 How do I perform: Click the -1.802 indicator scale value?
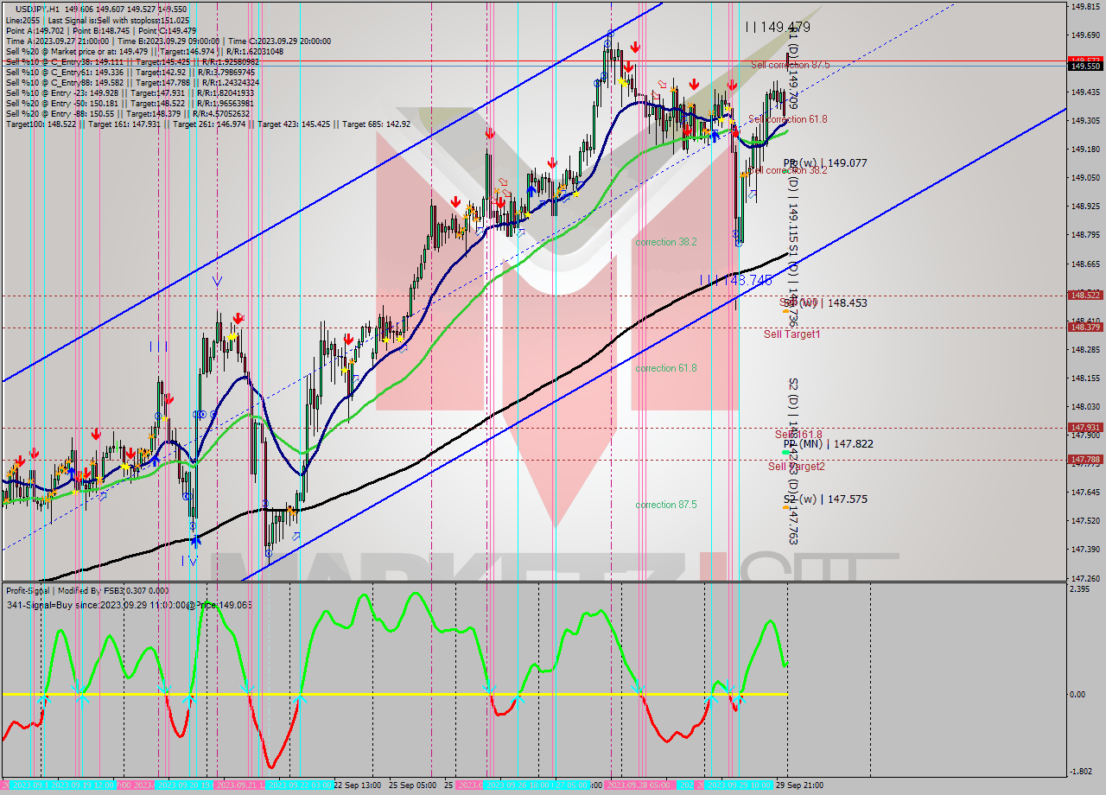pos(1081,772)
